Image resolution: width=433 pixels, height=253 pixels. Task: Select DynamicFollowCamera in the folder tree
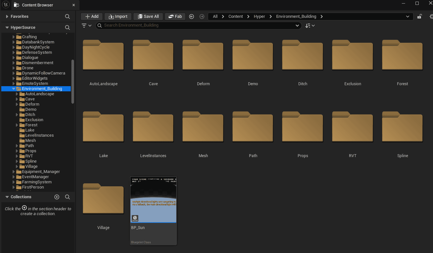tap(43, 73)
